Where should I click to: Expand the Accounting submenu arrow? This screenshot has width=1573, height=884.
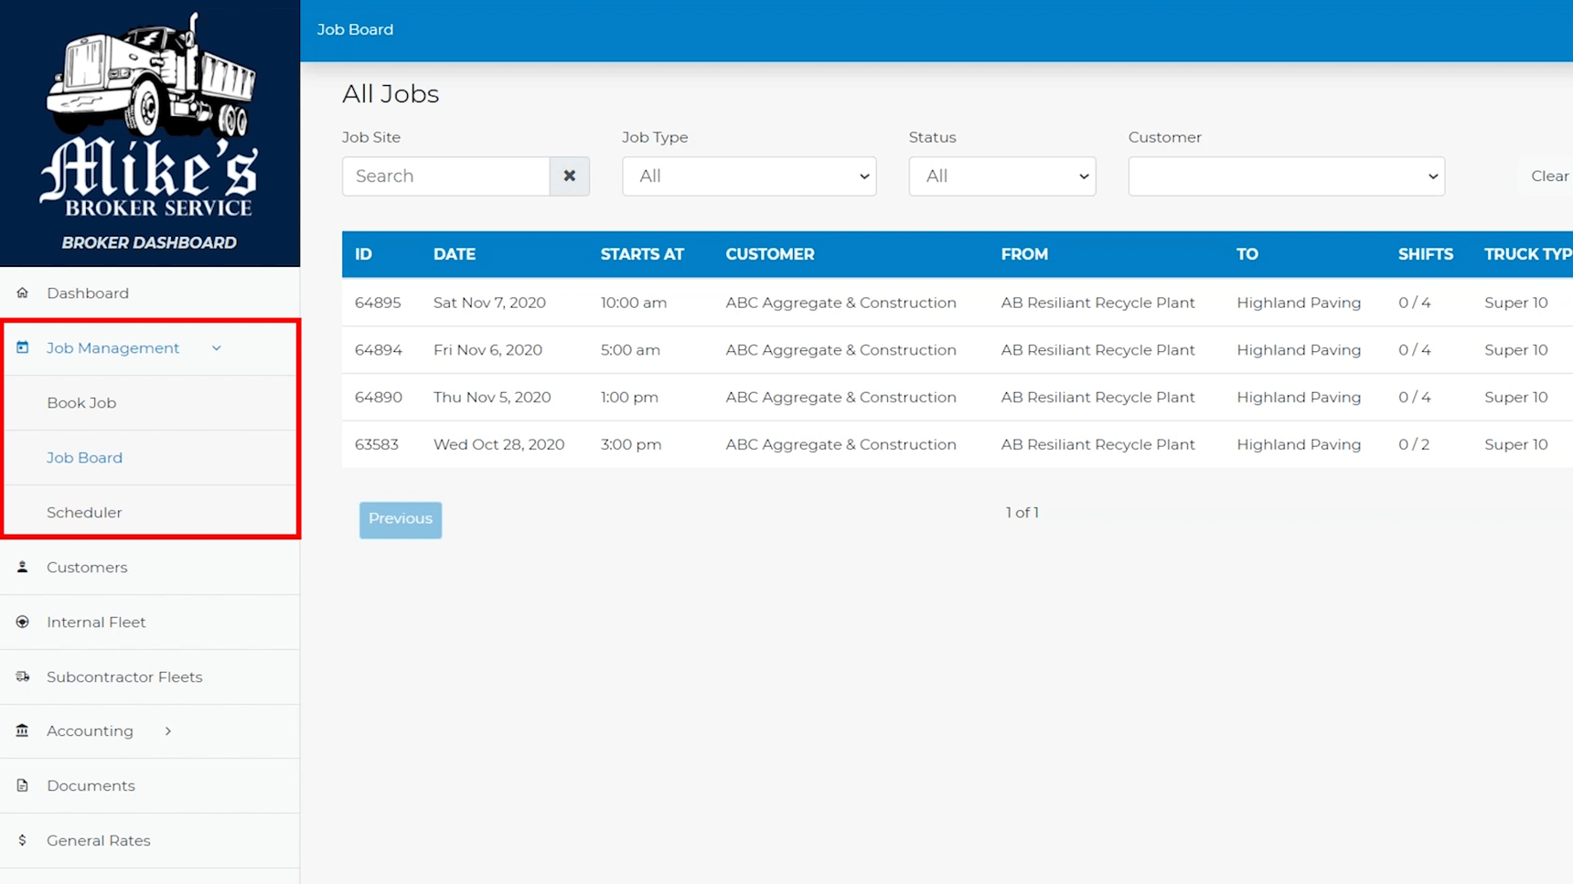pos(167,731)
